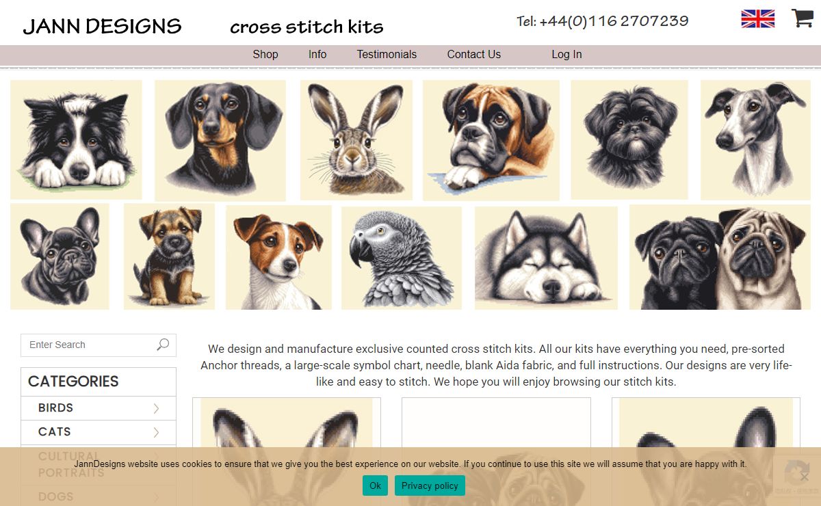The width and height of the screenshot is (821, 506).
Task: Expand the CATS category chevron
Action: [x=156, y=432]
